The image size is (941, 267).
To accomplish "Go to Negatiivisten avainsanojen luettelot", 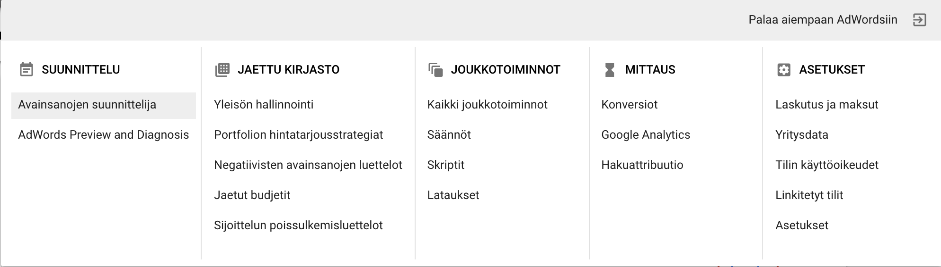I will (x=308, y=165).
